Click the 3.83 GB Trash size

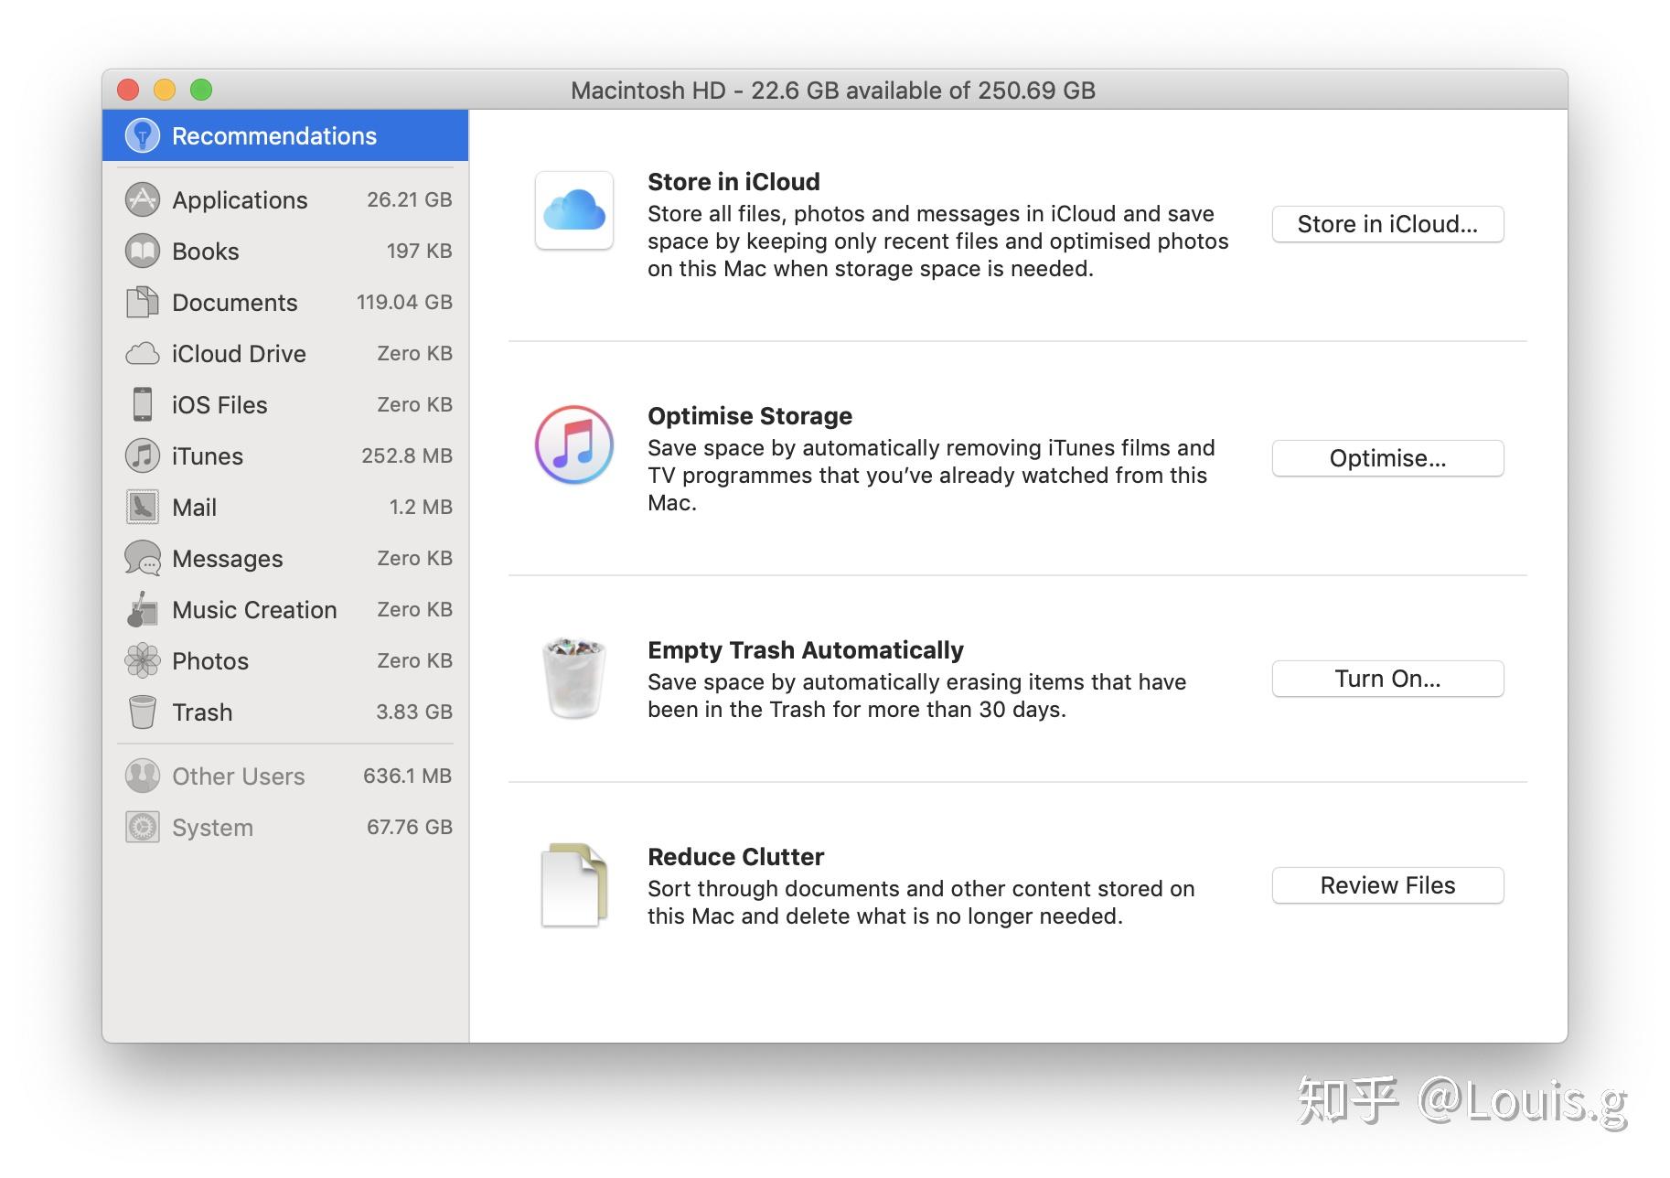[414, 712]
